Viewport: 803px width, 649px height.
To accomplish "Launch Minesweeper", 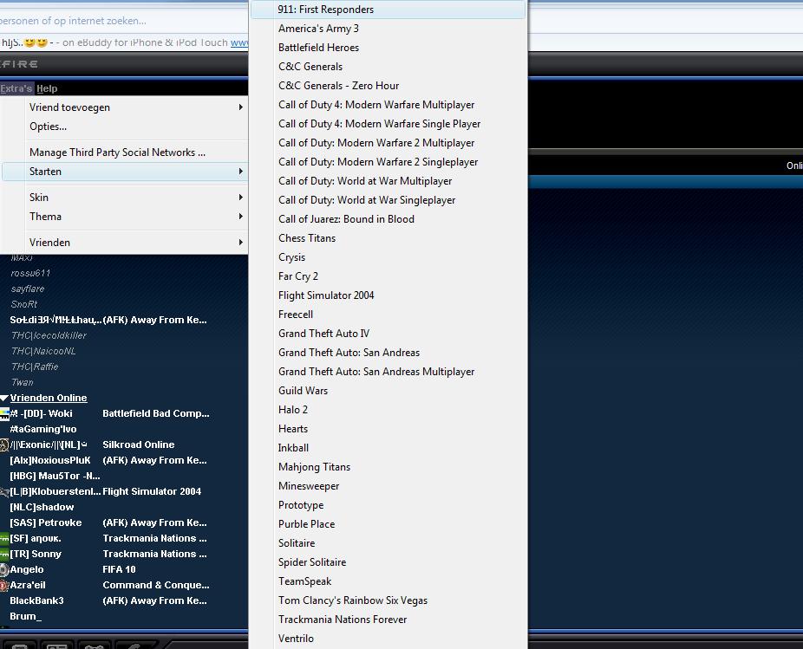I will 388,486.
